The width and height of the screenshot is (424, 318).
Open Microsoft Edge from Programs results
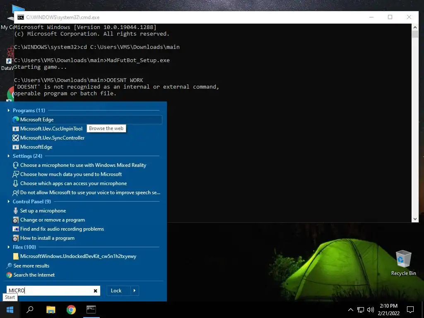(x=87, y=120)
